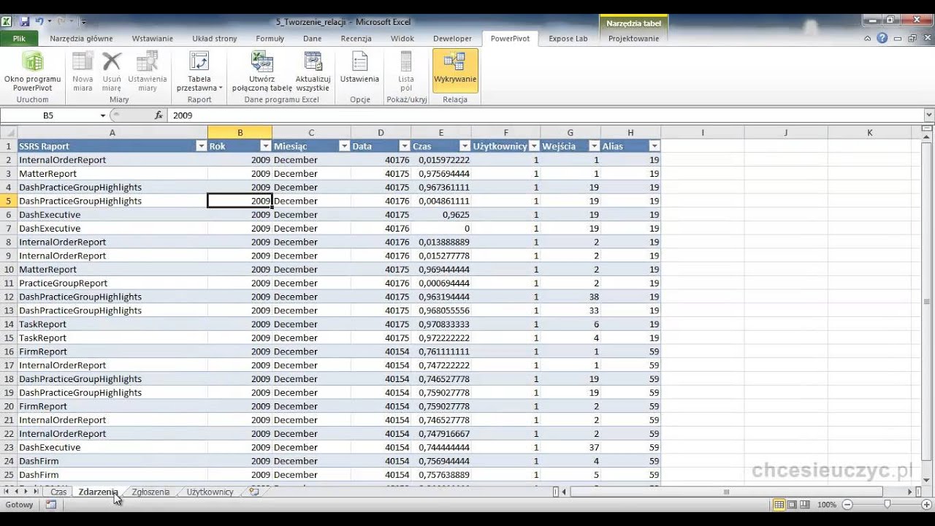
Task: Switch to Wstawianie tab
Action: tap(153, 39)
